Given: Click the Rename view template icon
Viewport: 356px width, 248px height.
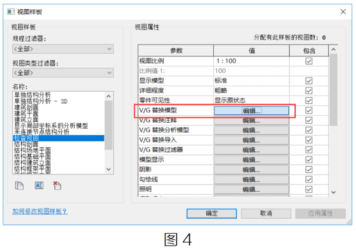Looking at the screenshot, I should point(39,185).
